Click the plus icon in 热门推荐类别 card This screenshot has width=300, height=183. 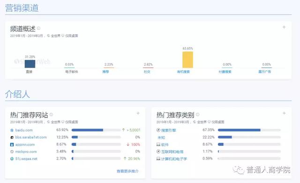point(284,113)
